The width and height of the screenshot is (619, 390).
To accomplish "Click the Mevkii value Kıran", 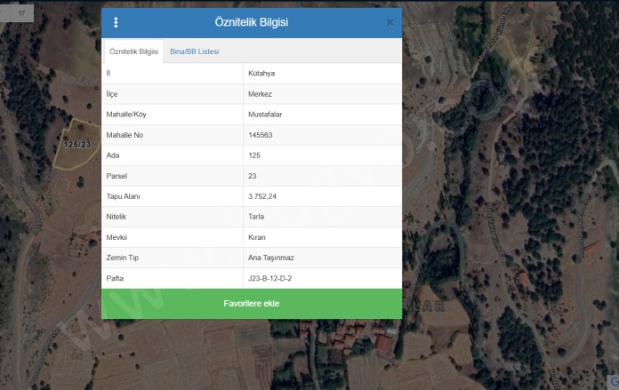I will (257, 237).
